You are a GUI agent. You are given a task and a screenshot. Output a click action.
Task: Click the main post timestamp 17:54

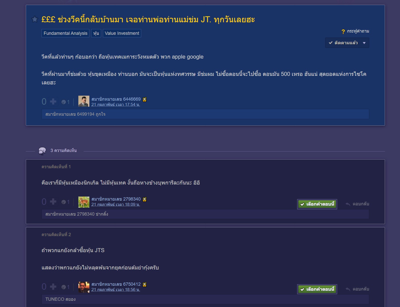click(x=116, y=105)
